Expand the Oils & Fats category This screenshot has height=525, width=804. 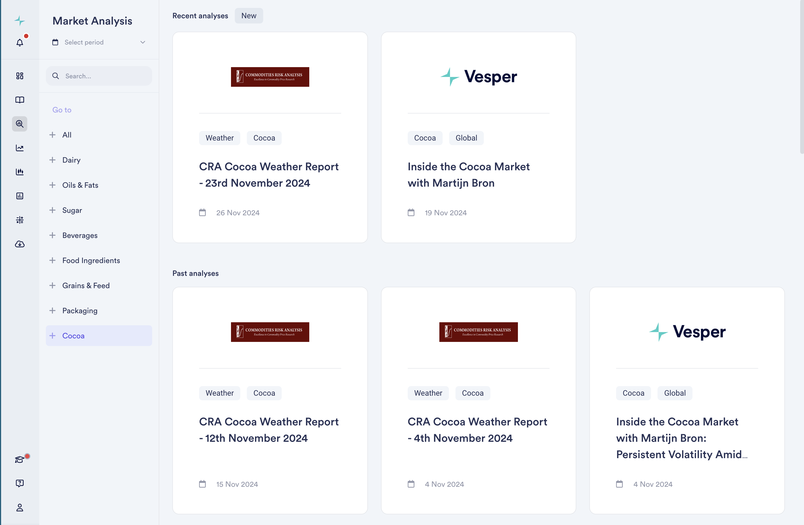52,185
